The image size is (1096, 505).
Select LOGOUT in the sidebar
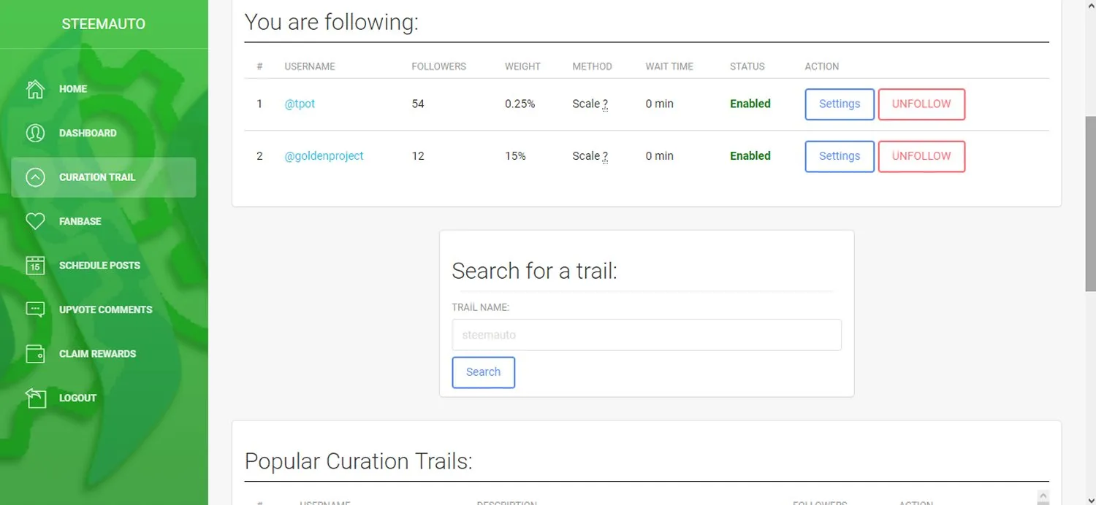tap(78, 398)
